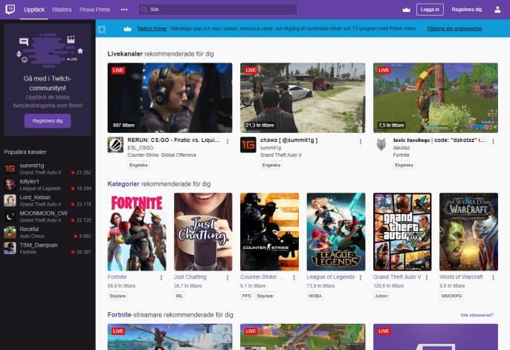This screenshot has height=350, width=510.
Task: Click the Logga in button
Action: pos(430,10)
